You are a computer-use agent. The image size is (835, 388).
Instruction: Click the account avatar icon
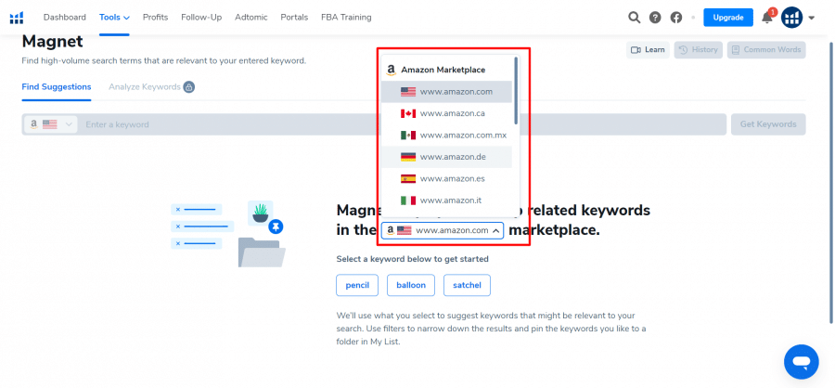(792, 18)
